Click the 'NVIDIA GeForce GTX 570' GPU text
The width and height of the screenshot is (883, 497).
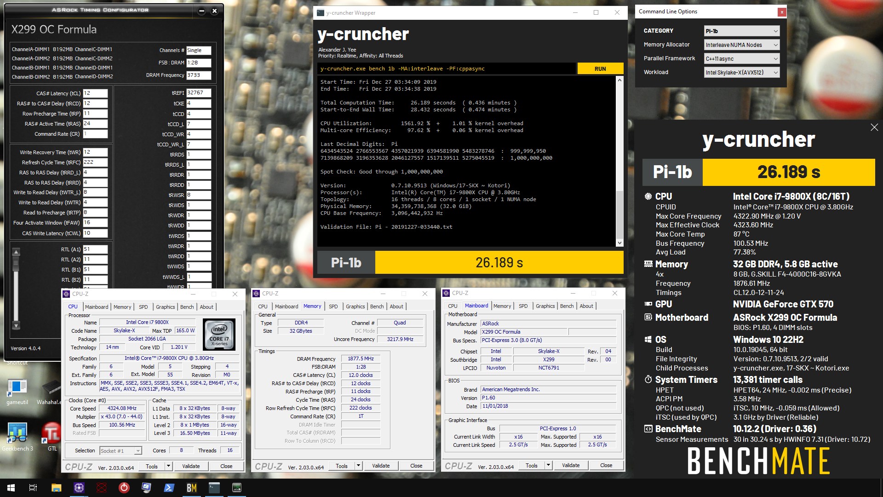point(783,304)
